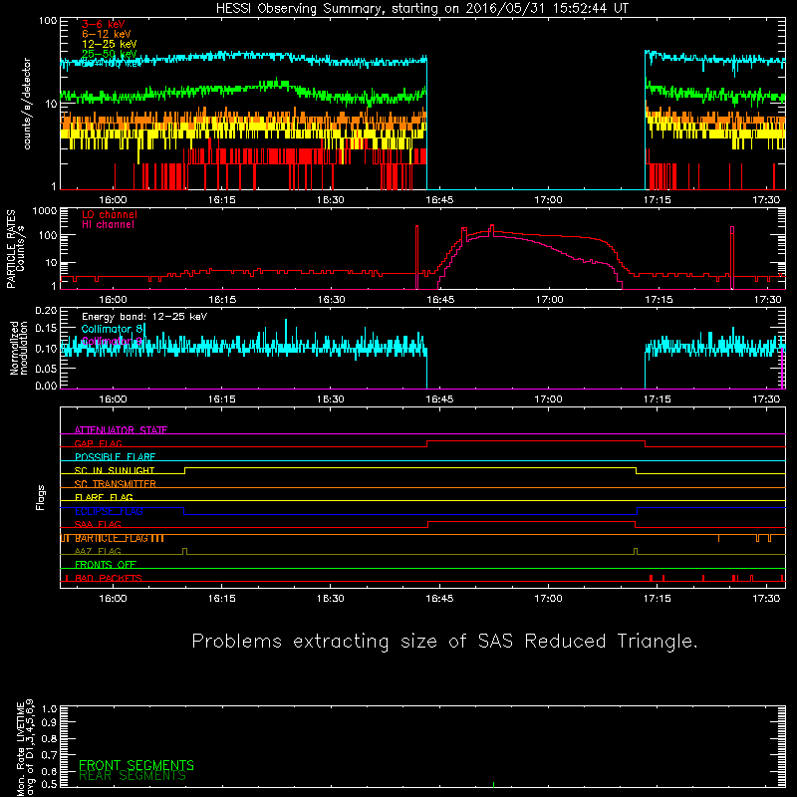Screen dimensions: 797x797
Task: Click the '1.0' tick of livetime axis
Action: coord(49,708)
